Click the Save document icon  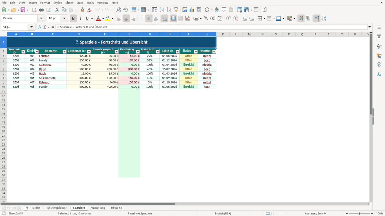point(23,10)
